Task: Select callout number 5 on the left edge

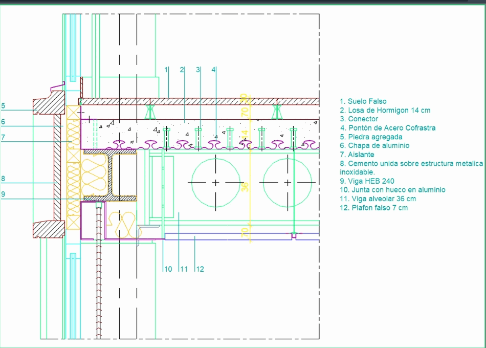Action: pos(4,105)
